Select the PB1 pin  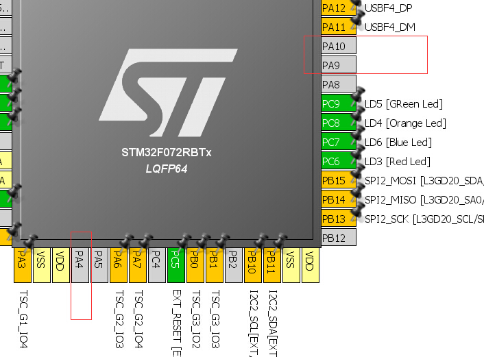pos(214,264)
